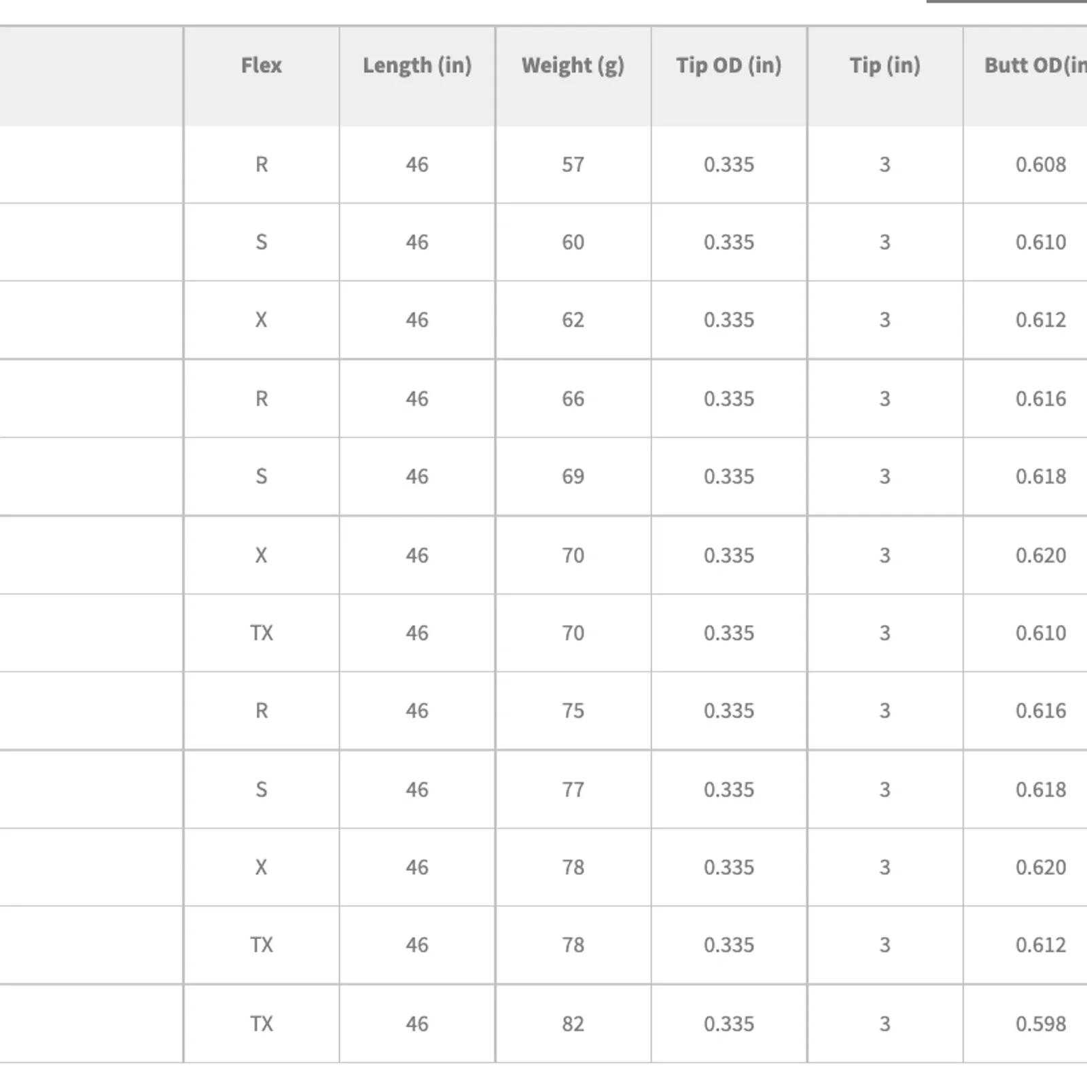Select the 82 weight cell
The height and width of the screenshot is (1087, 1087).
click(x=573, y=1024)
